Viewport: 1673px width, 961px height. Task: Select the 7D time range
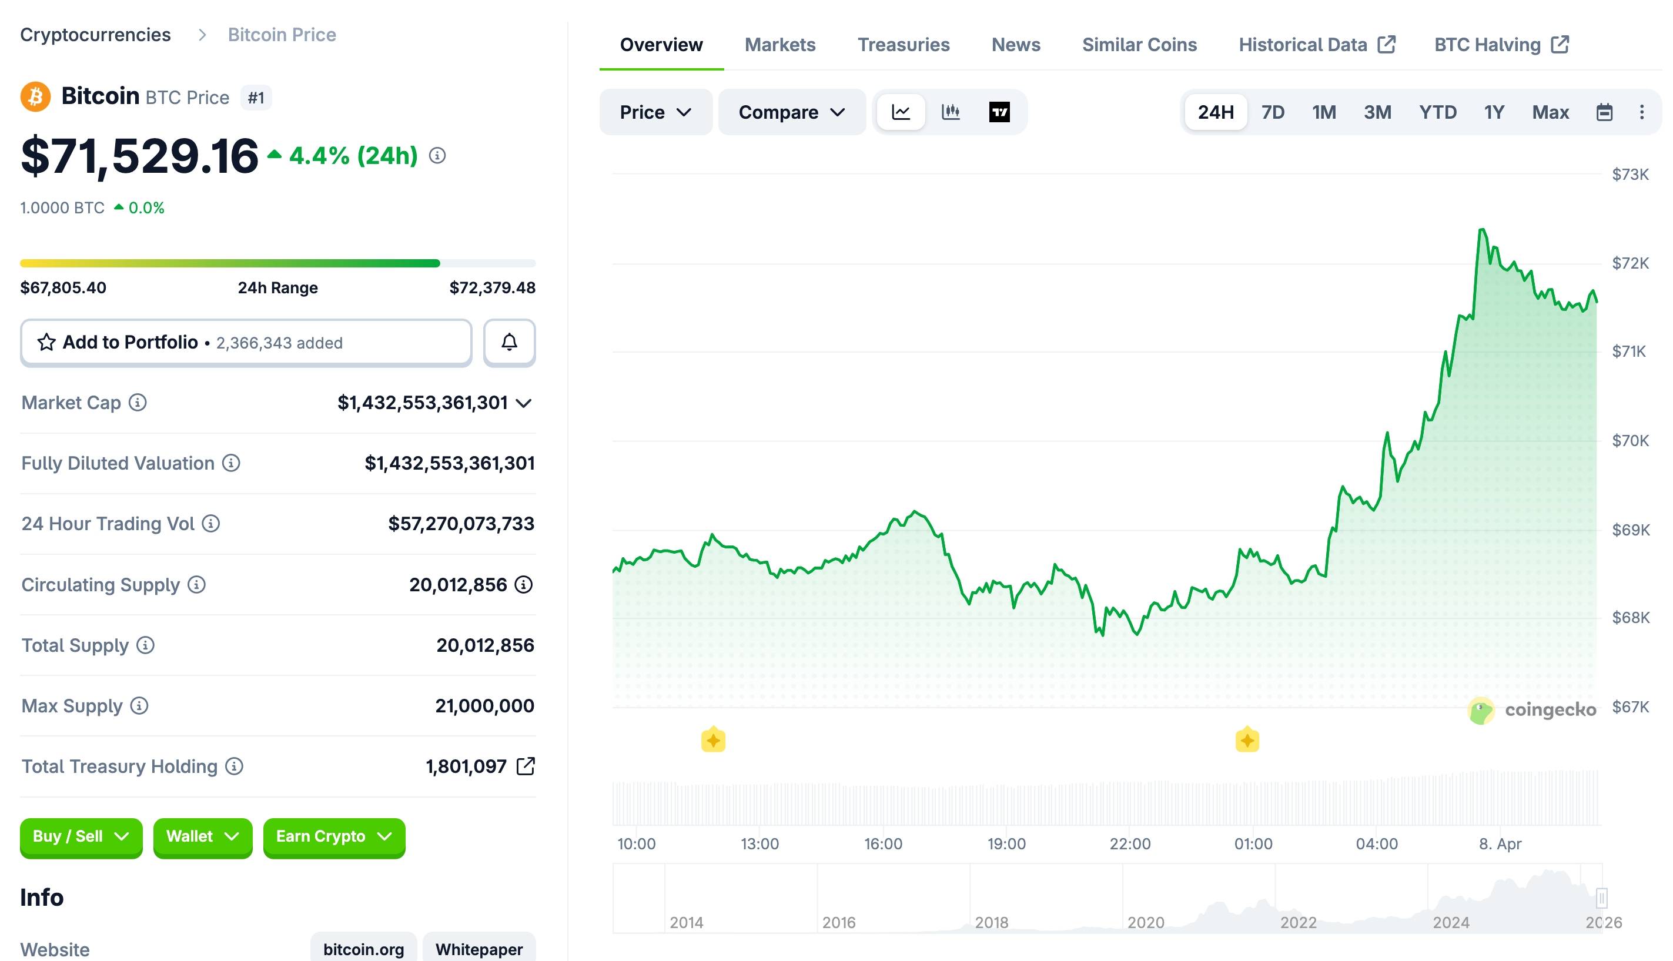pos(1273,112)
